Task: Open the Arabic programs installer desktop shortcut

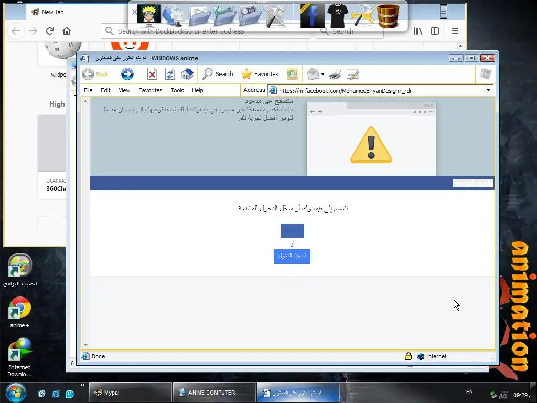Action: click(20, 270)
